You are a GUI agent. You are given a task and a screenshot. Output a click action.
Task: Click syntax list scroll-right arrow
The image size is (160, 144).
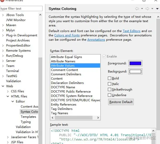[x=98, y=118]
